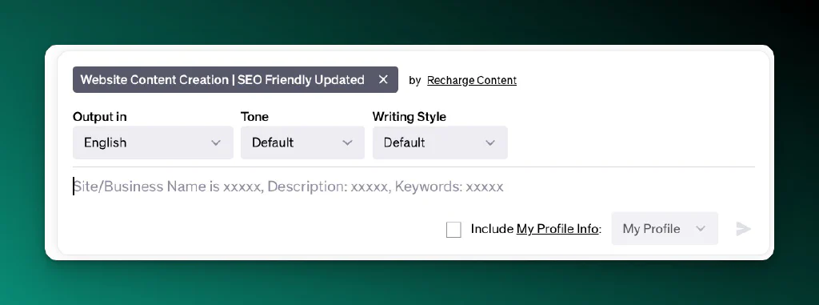Click the send arrow icon
819x305 pixels.
coord(743,229)
